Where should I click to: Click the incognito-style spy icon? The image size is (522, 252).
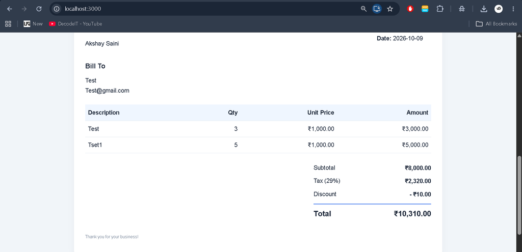coord(461,9)
